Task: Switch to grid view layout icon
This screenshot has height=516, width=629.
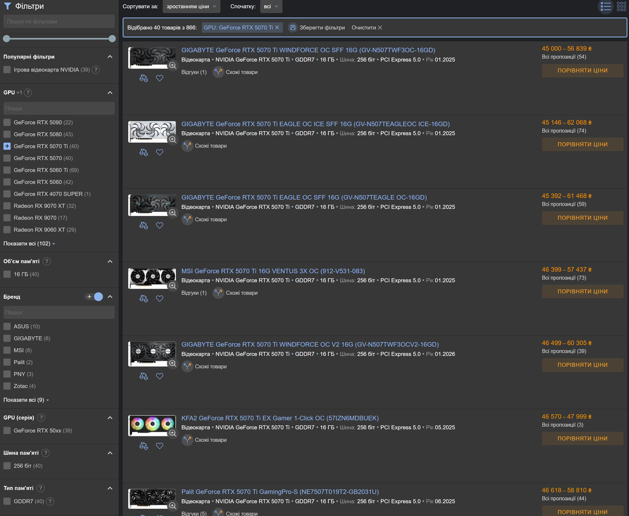Action: [x=622, y=6]
